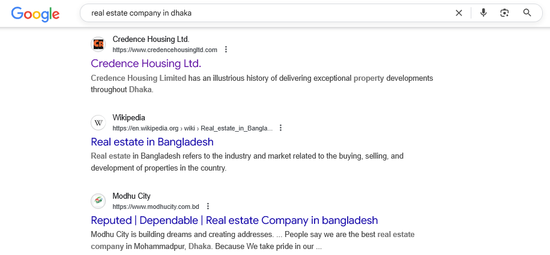Open more options for Modhu City result
550x255 pixels.
coord(208,207)
